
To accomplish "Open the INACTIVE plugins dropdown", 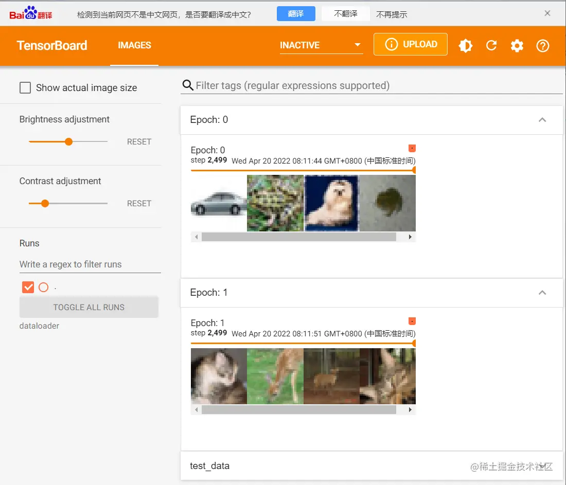I will pos(321,45).
